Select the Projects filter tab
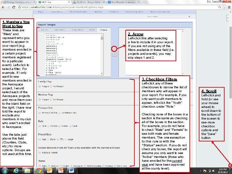 coord(104,30)
